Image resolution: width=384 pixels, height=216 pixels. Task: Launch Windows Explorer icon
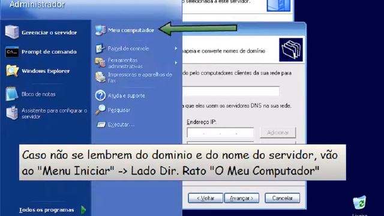tap(12, 71)
